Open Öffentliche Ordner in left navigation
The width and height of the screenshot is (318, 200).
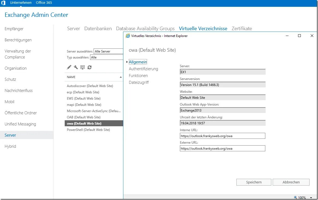click(21, 113)
